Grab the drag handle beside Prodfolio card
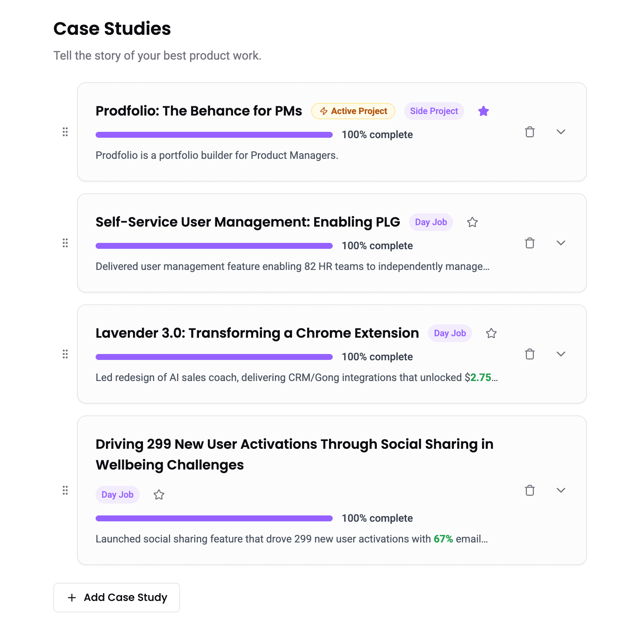Image resolution: width=641 pixels, height=628 pixels. click(x=65, y=132)
